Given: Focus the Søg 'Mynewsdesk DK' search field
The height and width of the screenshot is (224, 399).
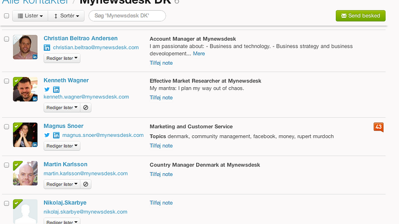Looking at the screenshot, I should point(127,16).
